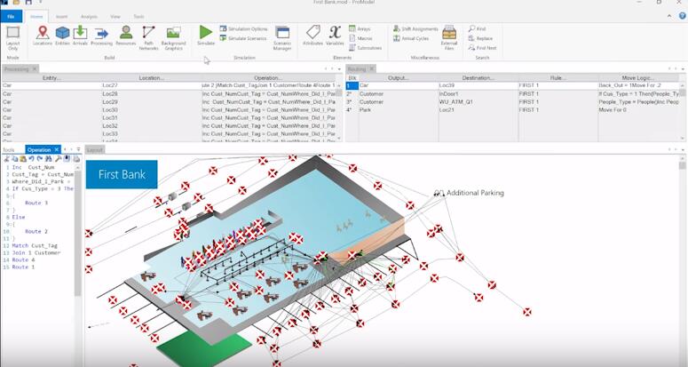This screenshot has width=688, height=367.
Task: Open Simulation Options
Action: pyautogui.click(x=243, y=29)
